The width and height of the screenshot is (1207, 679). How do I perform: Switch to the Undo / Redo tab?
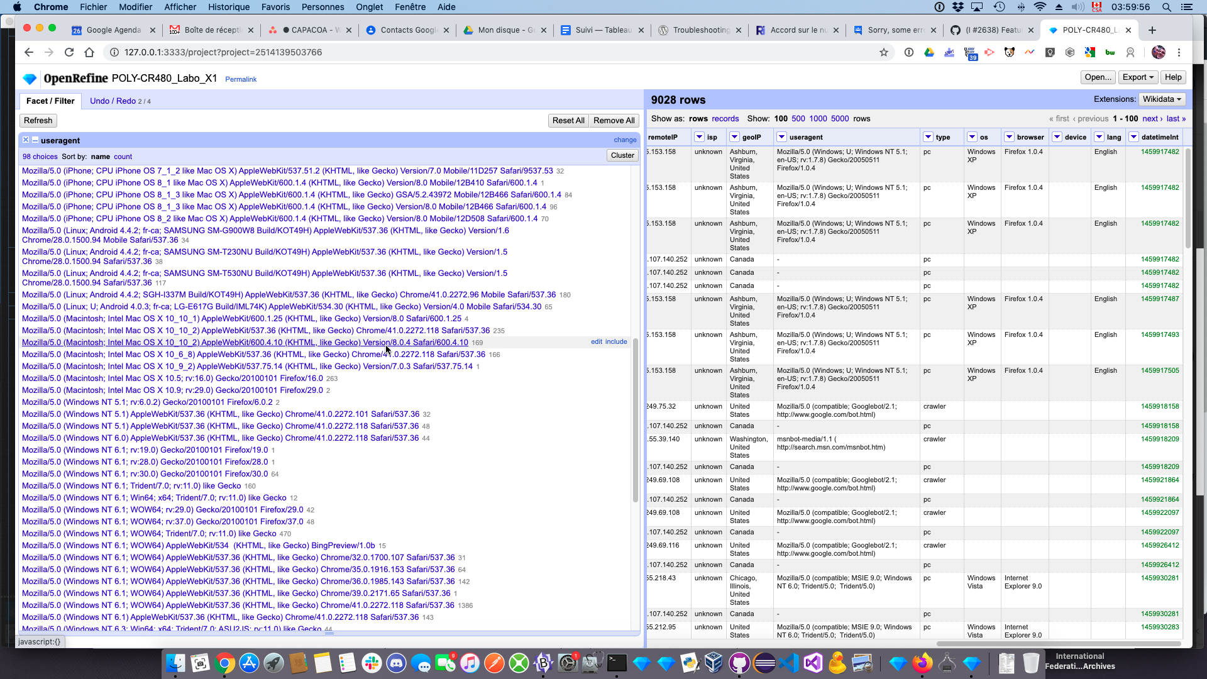point(120,101)
